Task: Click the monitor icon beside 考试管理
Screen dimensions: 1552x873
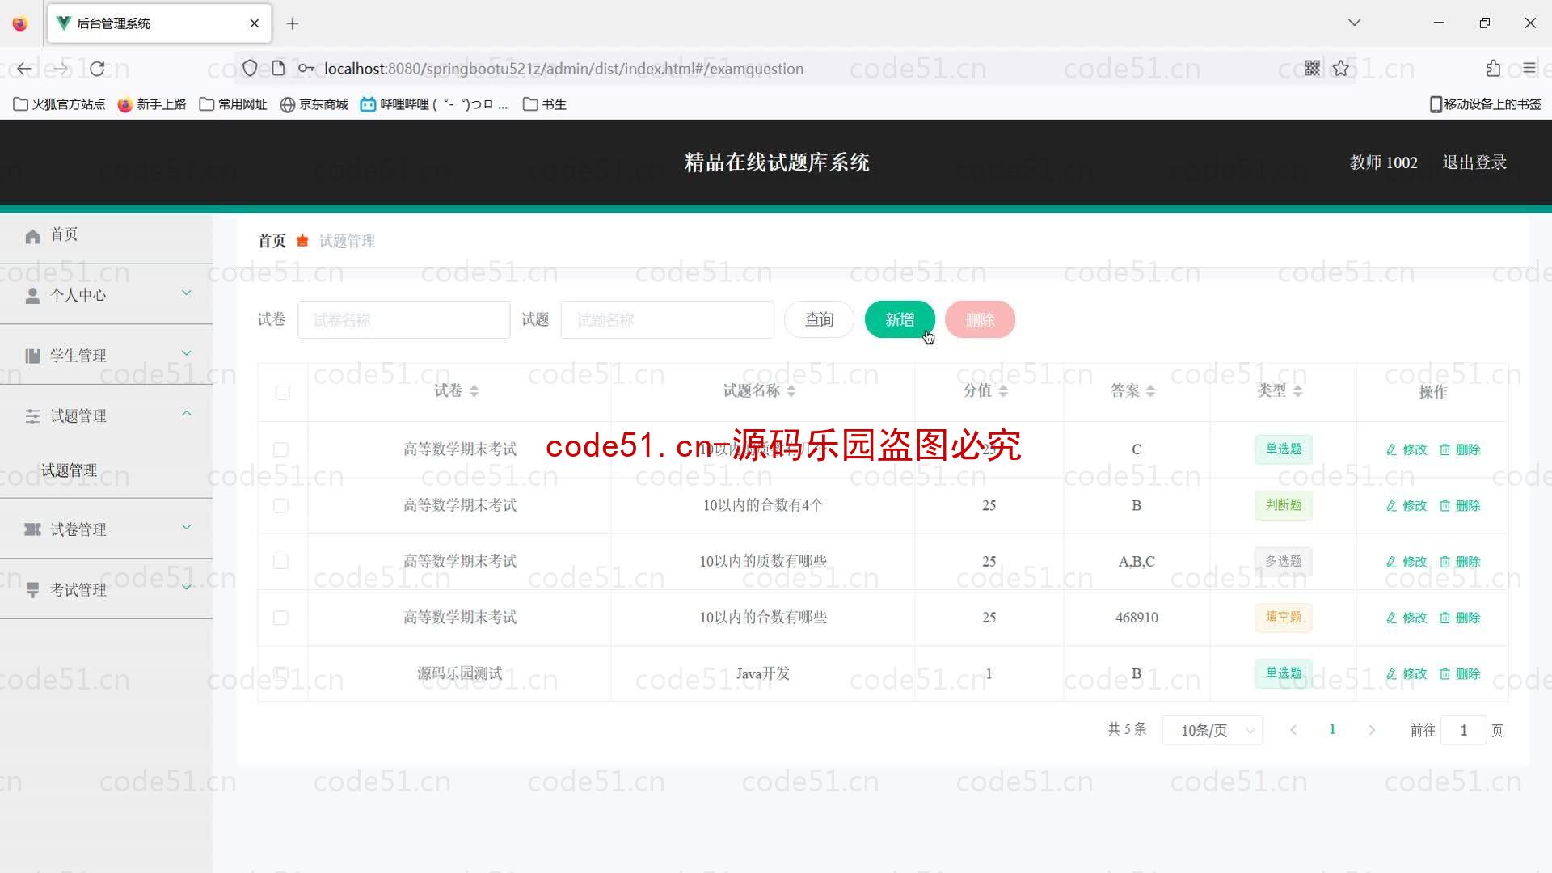Action: point(32,590)
